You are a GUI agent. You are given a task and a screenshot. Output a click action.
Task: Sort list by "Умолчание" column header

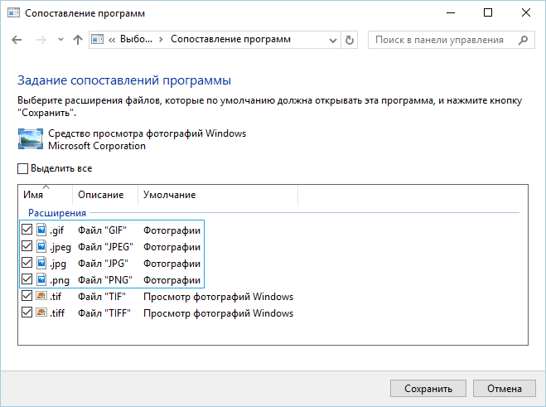(x=169, y=195)
